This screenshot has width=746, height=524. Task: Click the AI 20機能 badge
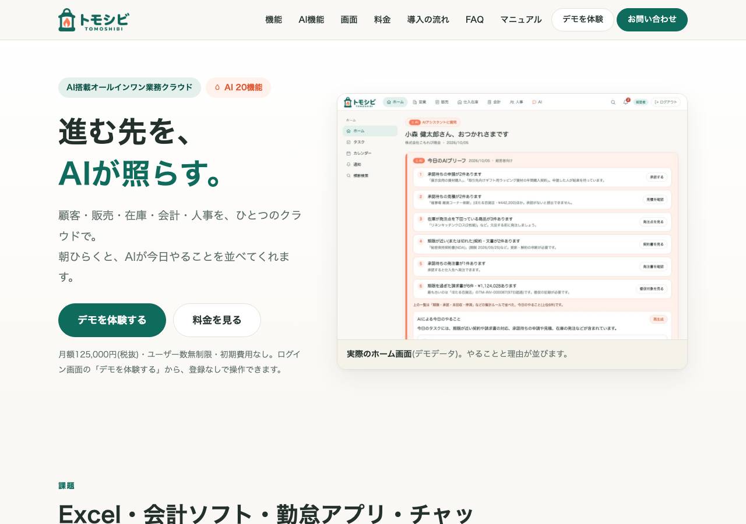(x=238, y=87)
